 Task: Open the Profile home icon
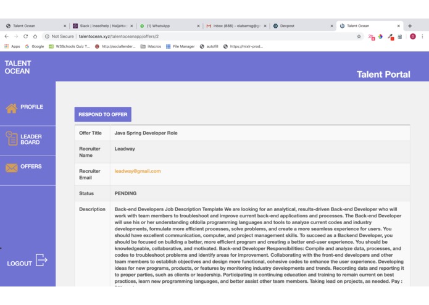pyautogui.click(x=12, y=108)
